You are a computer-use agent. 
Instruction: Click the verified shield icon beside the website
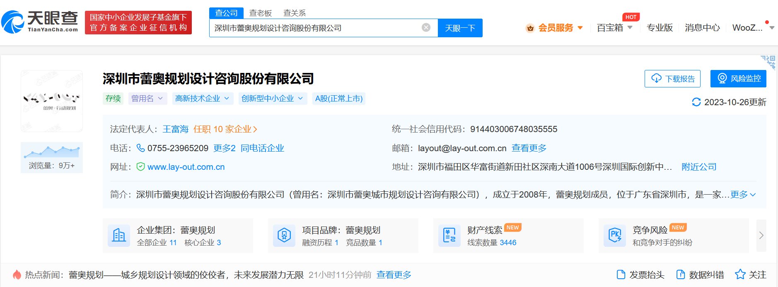pyautogui.click(x=141, y=166)
